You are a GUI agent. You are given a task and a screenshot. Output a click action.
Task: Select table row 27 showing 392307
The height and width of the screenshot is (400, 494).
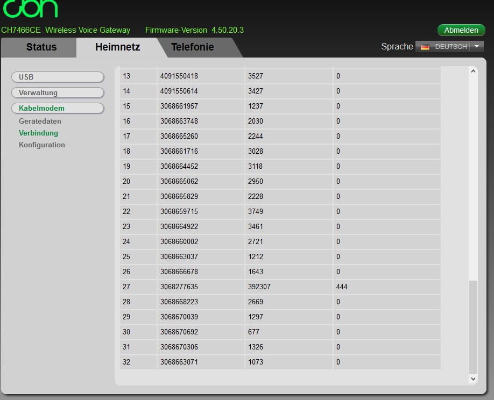[x=269, y=287]
